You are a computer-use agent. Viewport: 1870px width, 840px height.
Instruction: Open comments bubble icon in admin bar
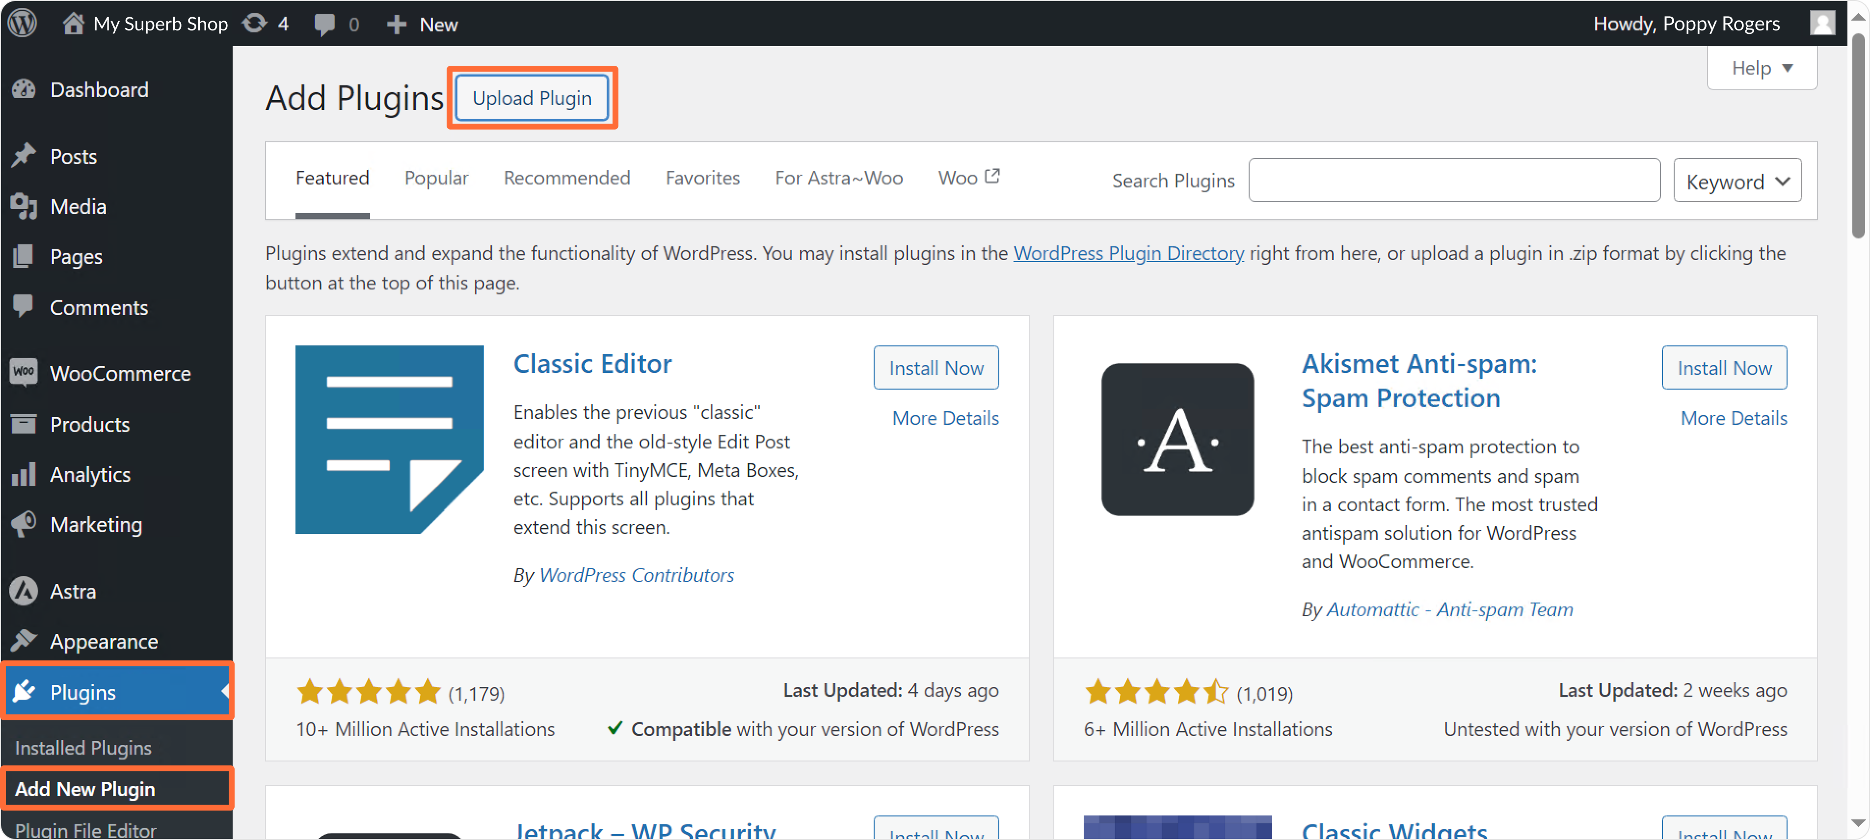[324, 24]
